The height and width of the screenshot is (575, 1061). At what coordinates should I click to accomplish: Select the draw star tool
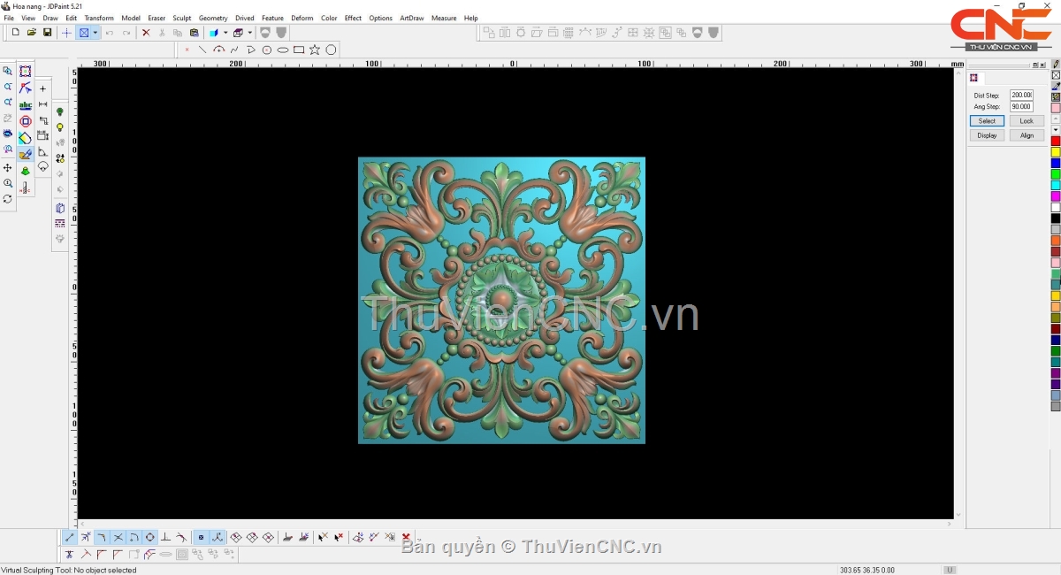[x=315, y=50]
